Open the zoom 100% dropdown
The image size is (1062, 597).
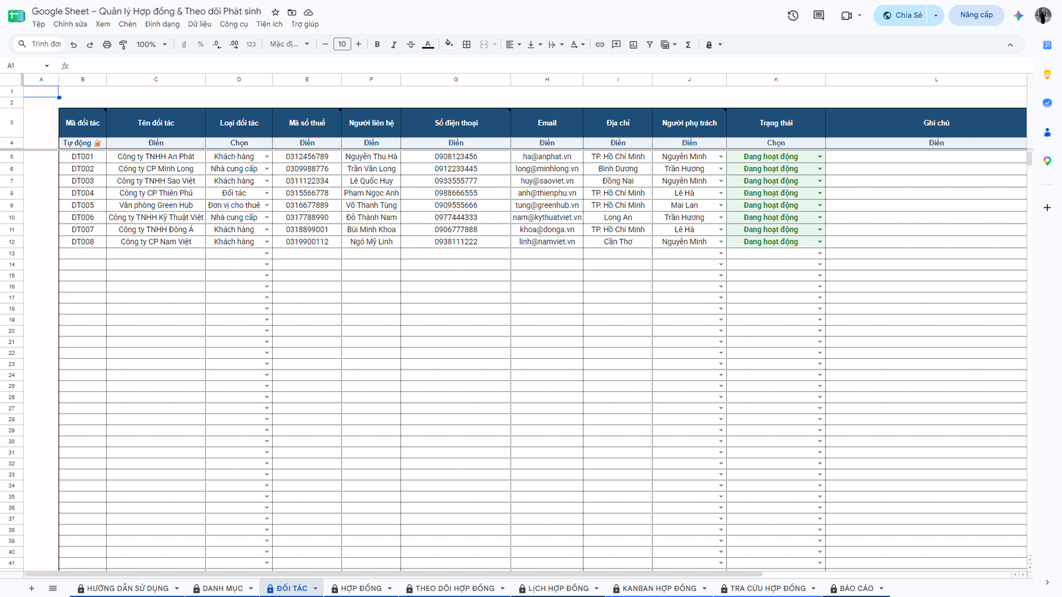click(x=152, y=44)
